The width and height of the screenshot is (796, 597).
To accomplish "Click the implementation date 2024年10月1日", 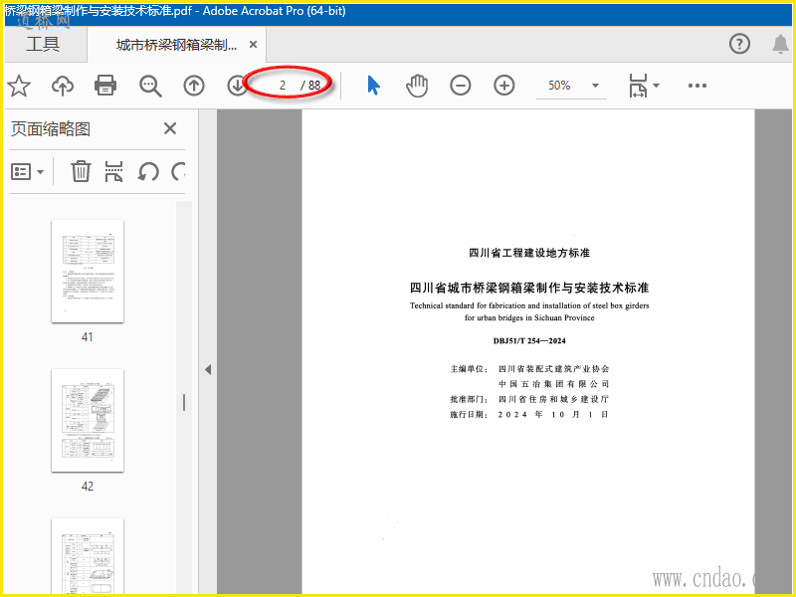I will coord(553,414).
